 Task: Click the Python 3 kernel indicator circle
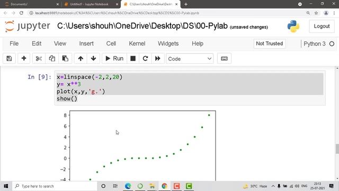(x=332, y=44)
